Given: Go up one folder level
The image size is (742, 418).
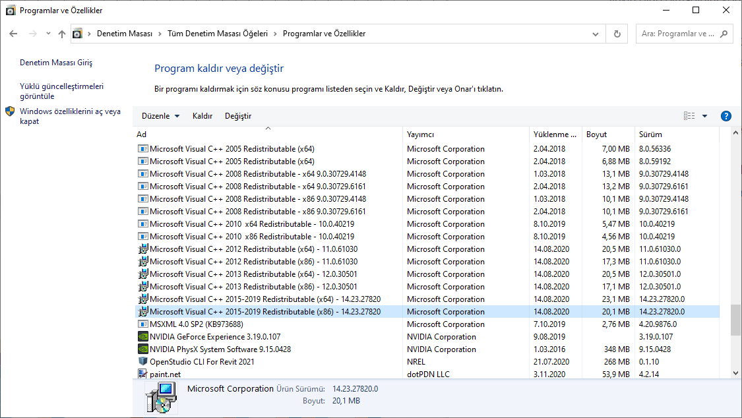Looking at the screenshot, I should [62, 34].
